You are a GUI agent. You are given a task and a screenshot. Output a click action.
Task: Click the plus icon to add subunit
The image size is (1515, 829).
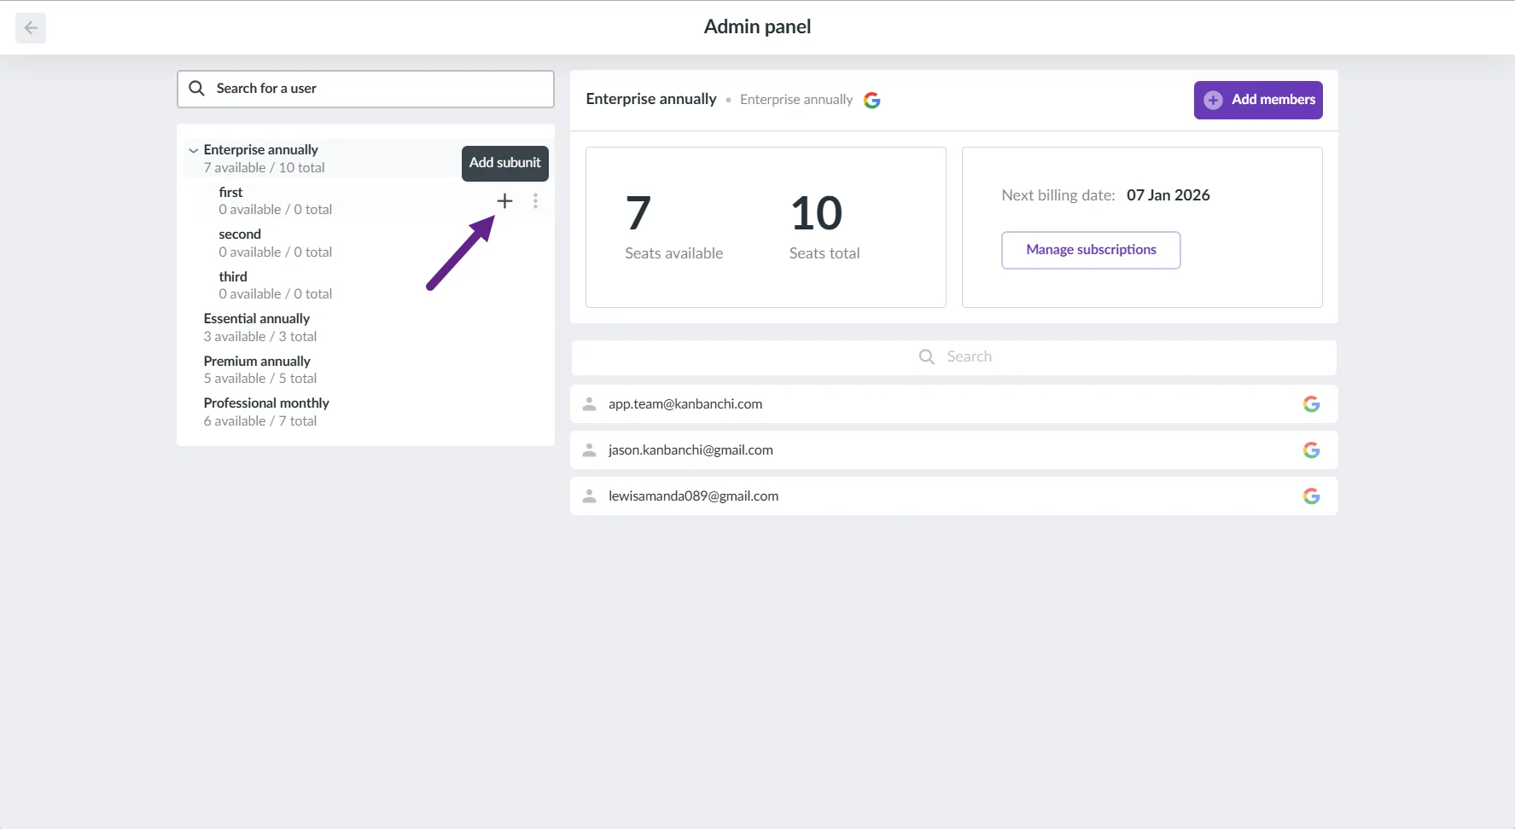pos(504,201)
